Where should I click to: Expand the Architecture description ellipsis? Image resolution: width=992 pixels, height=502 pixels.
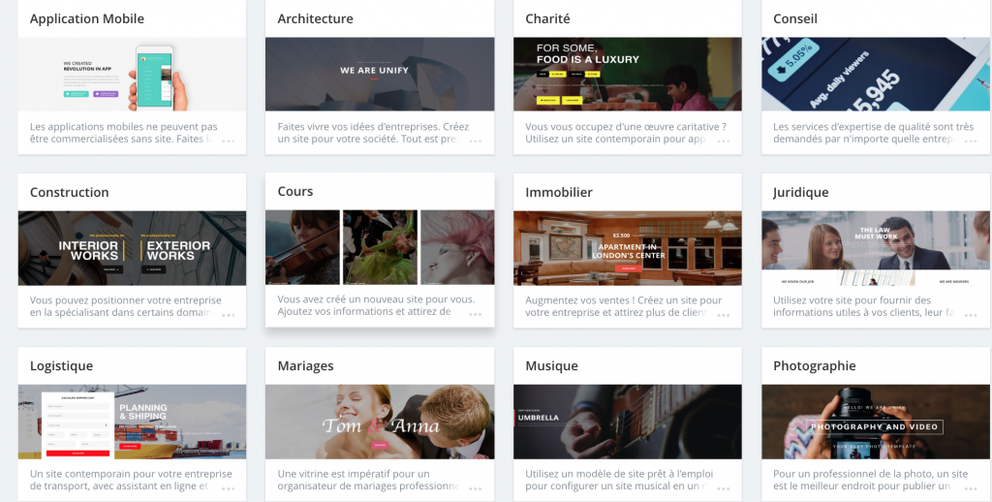(x=475, y=141)
